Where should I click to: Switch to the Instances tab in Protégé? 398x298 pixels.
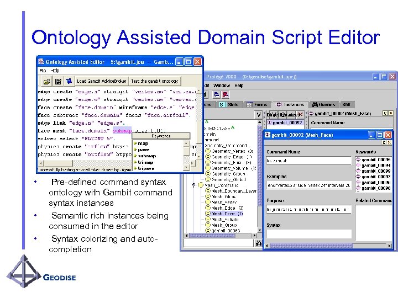point(290,104)
